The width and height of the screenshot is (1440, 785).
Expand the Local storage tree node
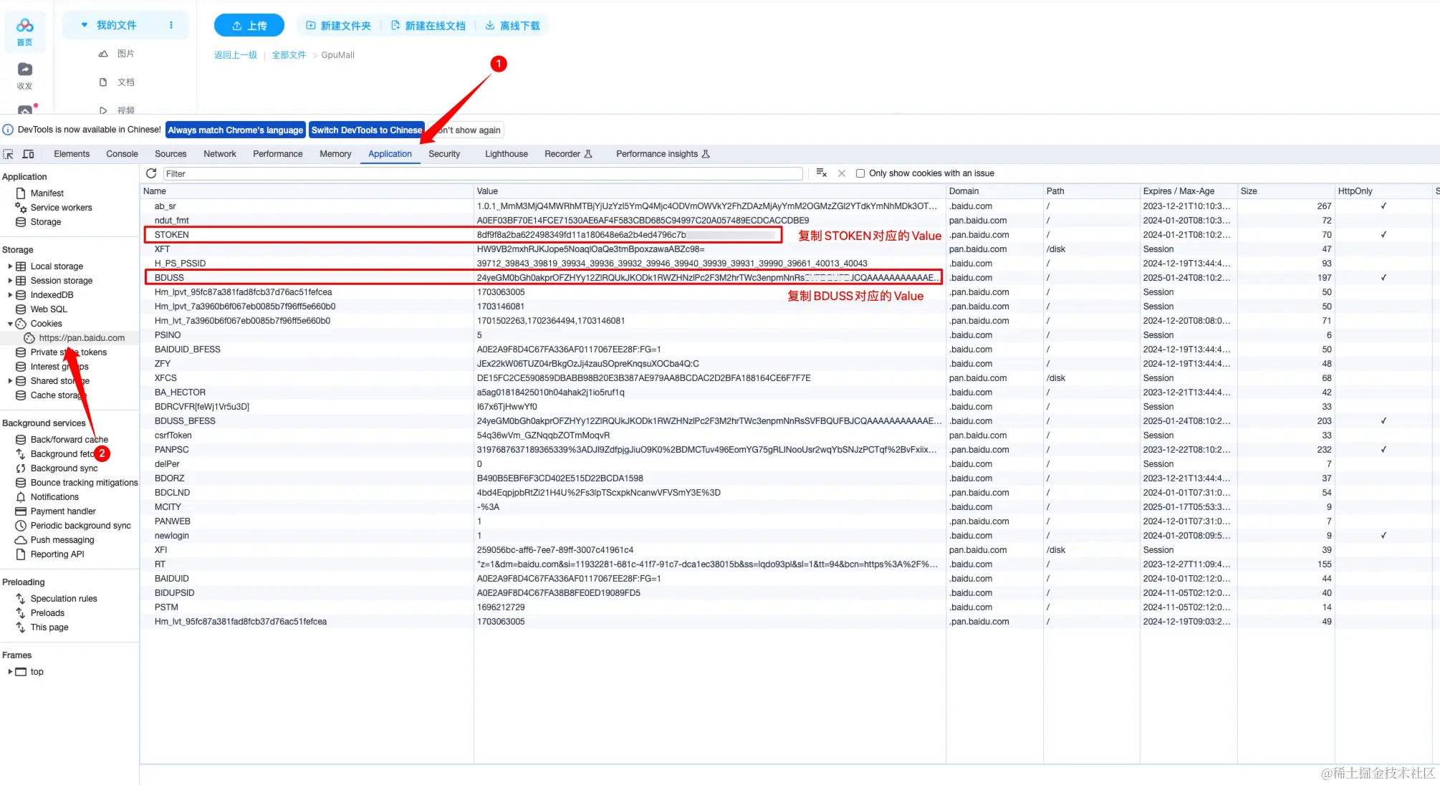(x=10, y=266)
